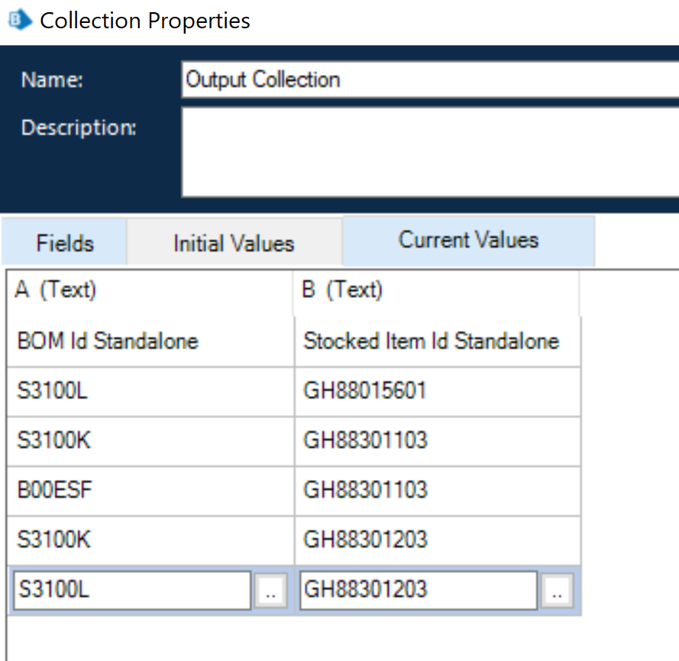
Task: Open the ellipsis editor for GH88301203 cell
Action: (x=556, y=591)
